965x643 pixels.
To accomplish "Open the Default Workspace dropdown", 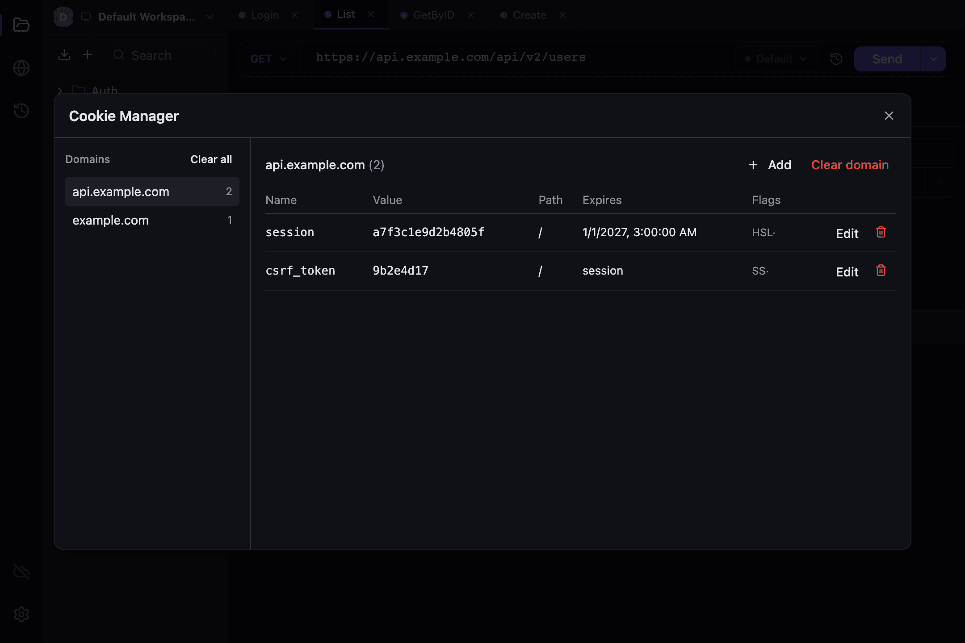I will coord(147,17).
